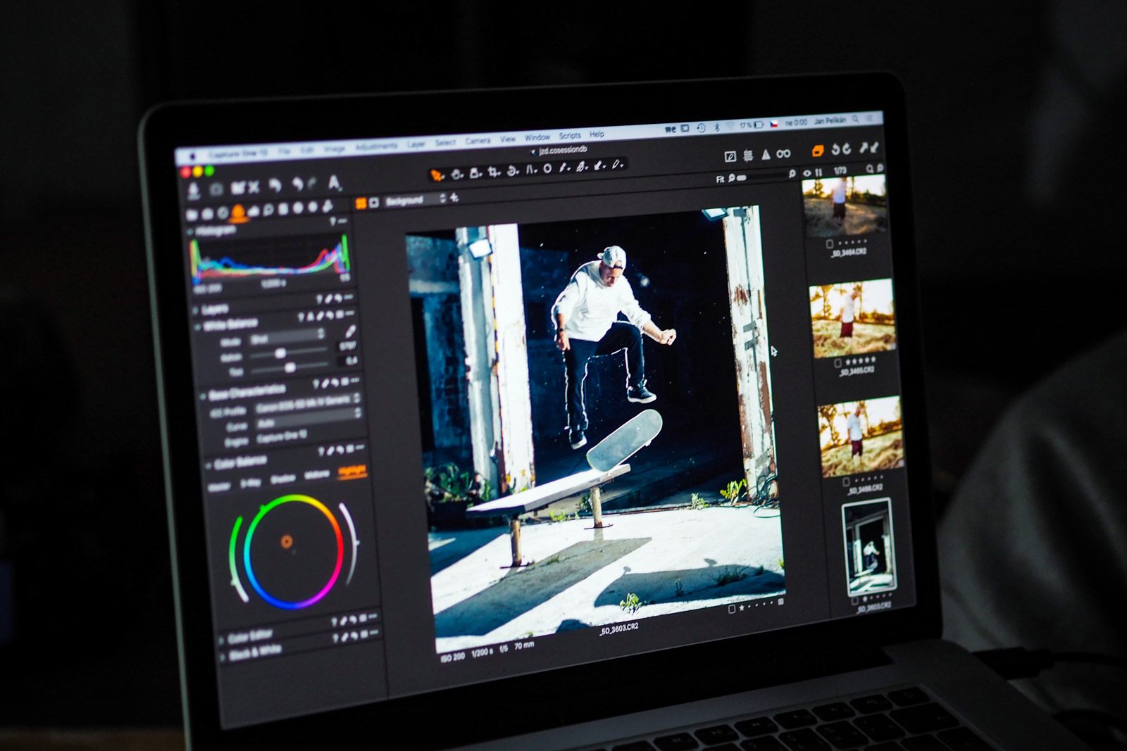Open the ICC Profile dropdown
Viewport: 1127px width, 751px height.
coord(308,405)
